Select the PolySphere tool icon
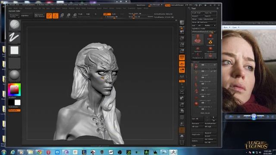The image size is (276, 155). click(210, 49)
